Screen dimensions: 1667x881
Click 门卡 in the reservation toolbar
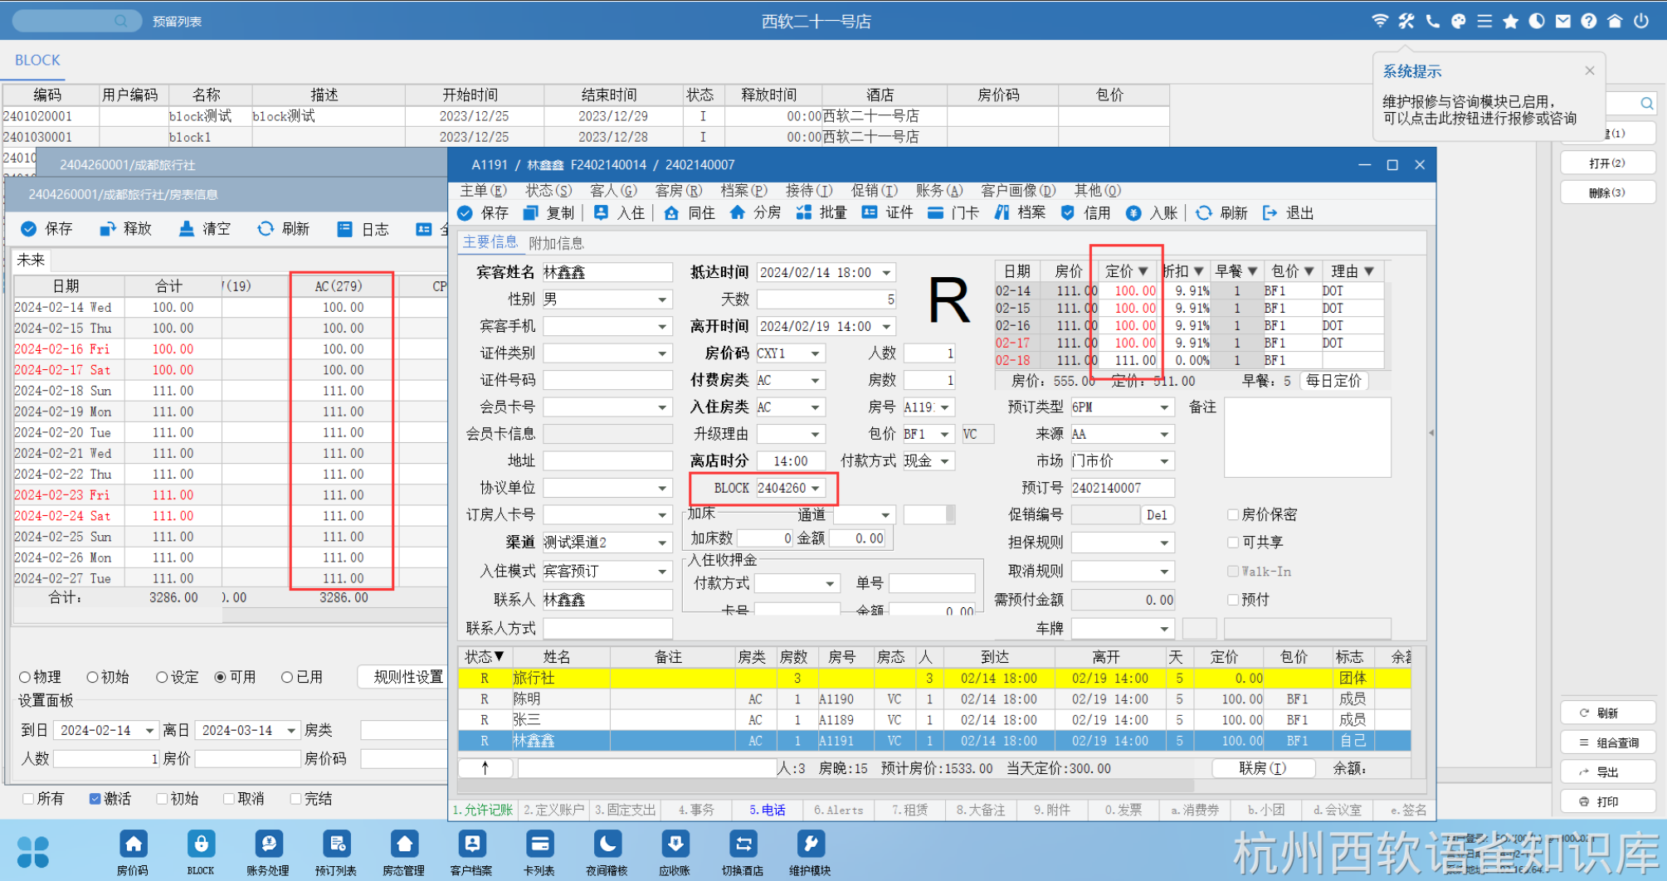pyautogui.click(x=953, y=213)
